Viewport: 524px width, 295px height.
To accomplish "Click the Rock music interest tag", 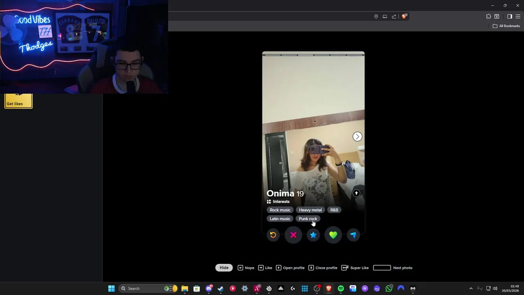I will [x=280, y=210].
